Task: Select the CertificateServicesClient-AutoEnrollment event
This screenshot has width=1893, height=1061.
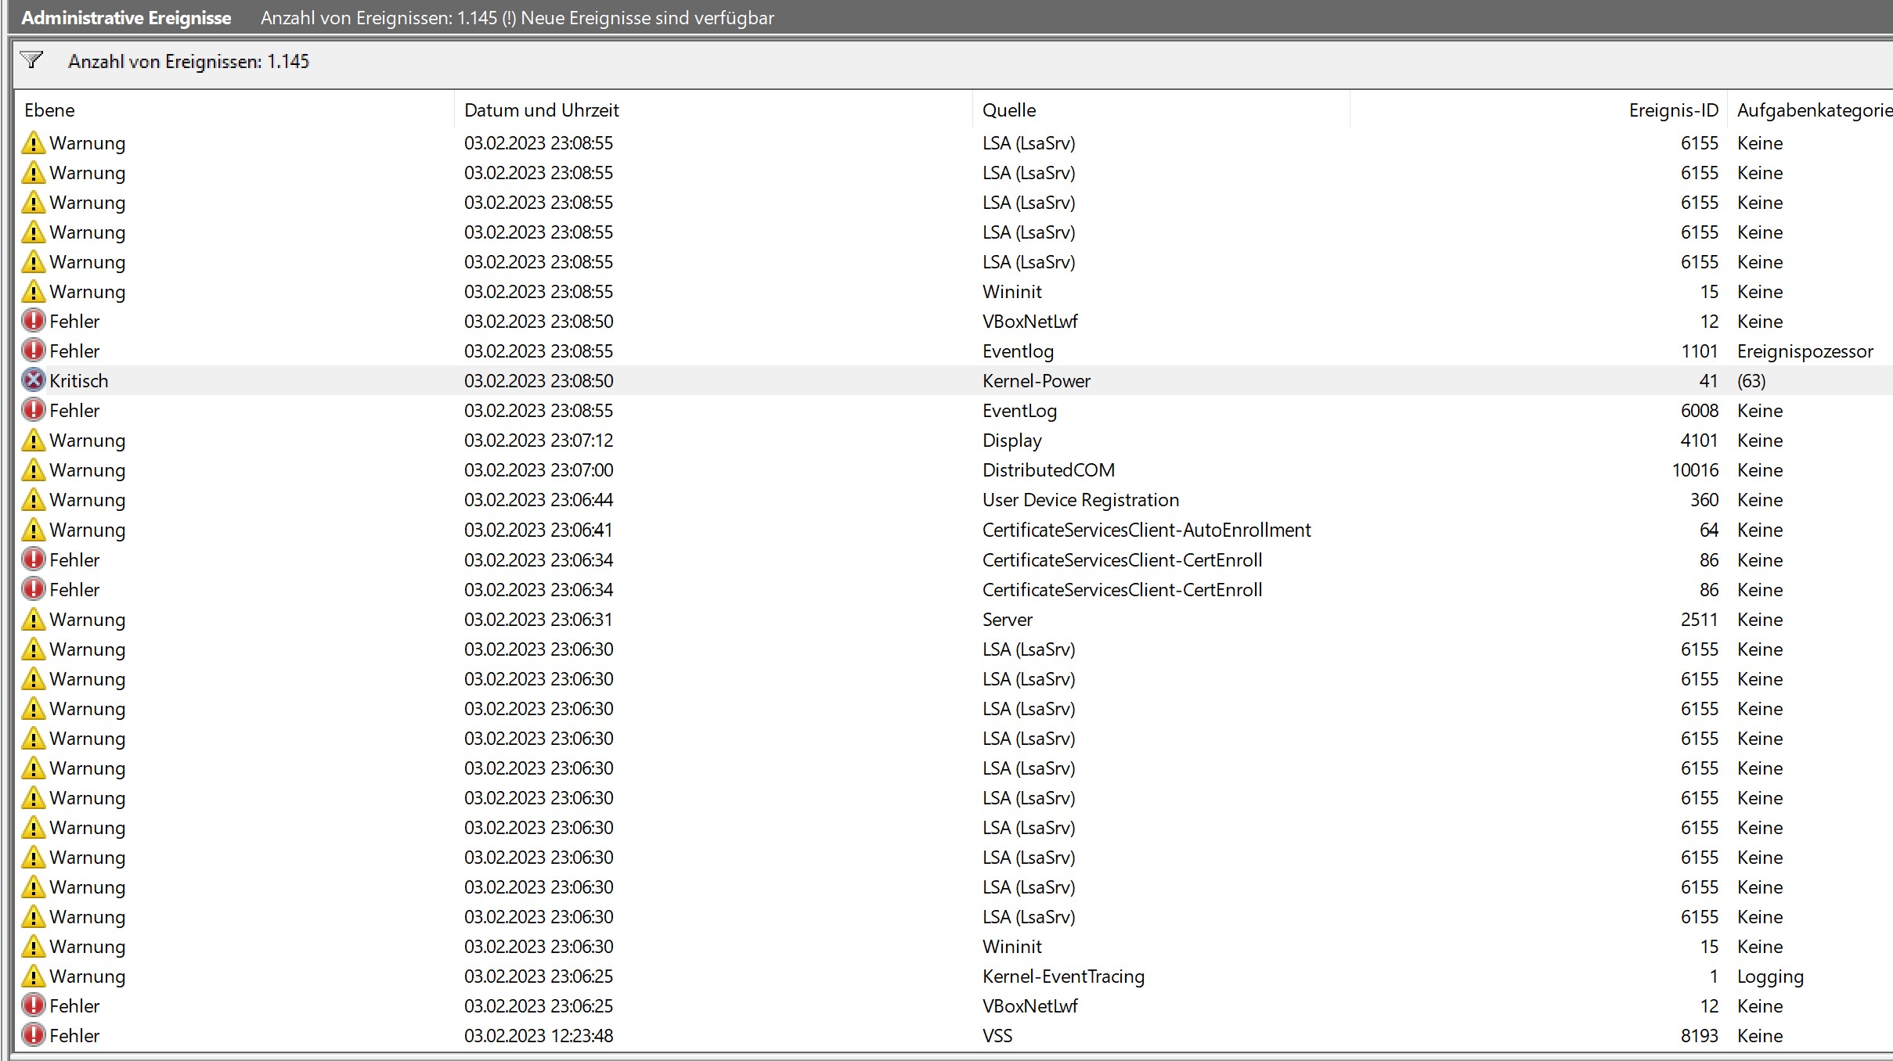Action: (1146, 530)
